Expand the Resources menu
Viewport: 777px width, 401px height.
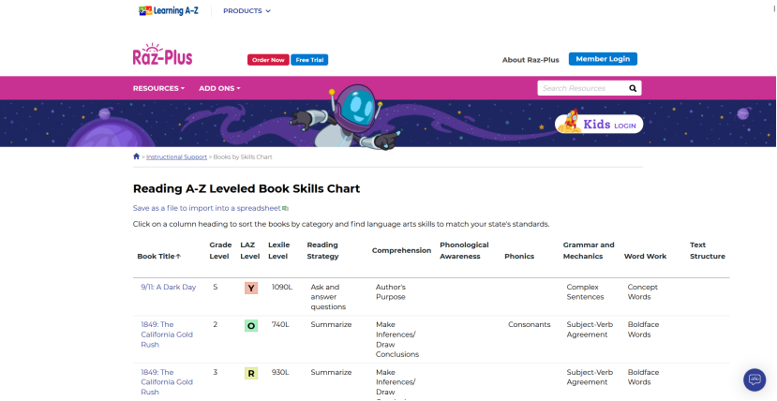pos(158,88)
